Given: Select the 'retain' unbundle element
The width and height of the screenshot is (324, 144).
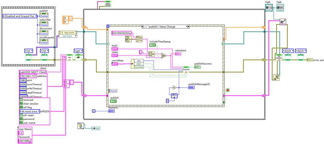Looking at the screenshot, I should [139, 64].
